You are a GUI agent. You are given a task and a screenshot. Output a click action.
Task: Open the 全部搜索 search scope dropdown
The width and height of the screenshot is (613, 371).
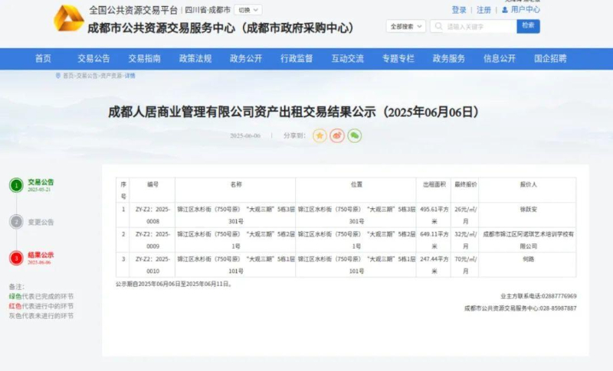coord(406,26)
